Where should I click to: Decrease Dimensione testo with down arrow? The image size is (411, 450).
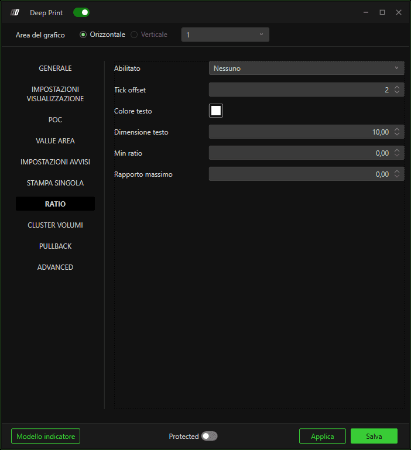pos(396,135)
